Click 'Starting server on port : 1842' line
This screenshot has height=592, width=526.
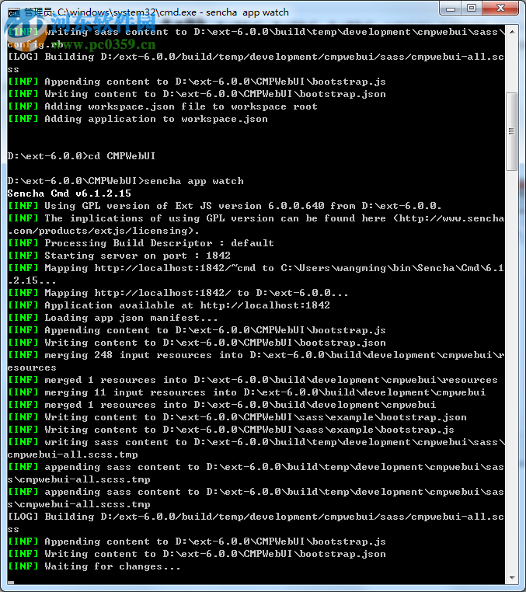[x=119, y=256]
